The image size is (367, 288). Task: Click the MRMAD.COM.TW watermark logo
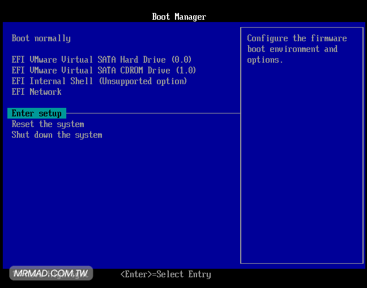point(51,274)
